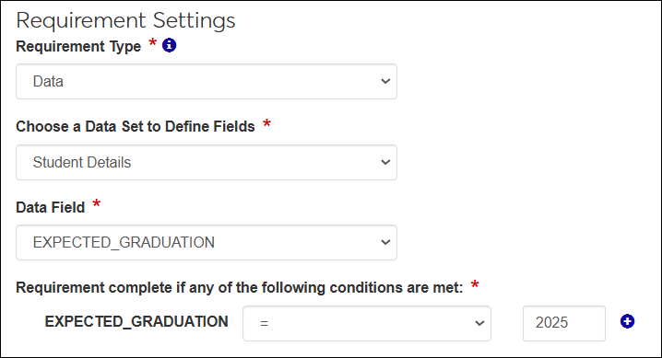Click the Requirement complete conditions label
Screen dimensions: 662x358
click(240, 288)
